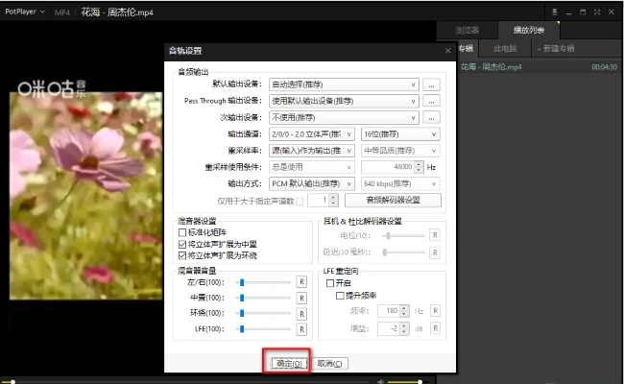Screen dimensions: 624x384
Task: Open 音频解码器设置 button
Action: (393, 200)
